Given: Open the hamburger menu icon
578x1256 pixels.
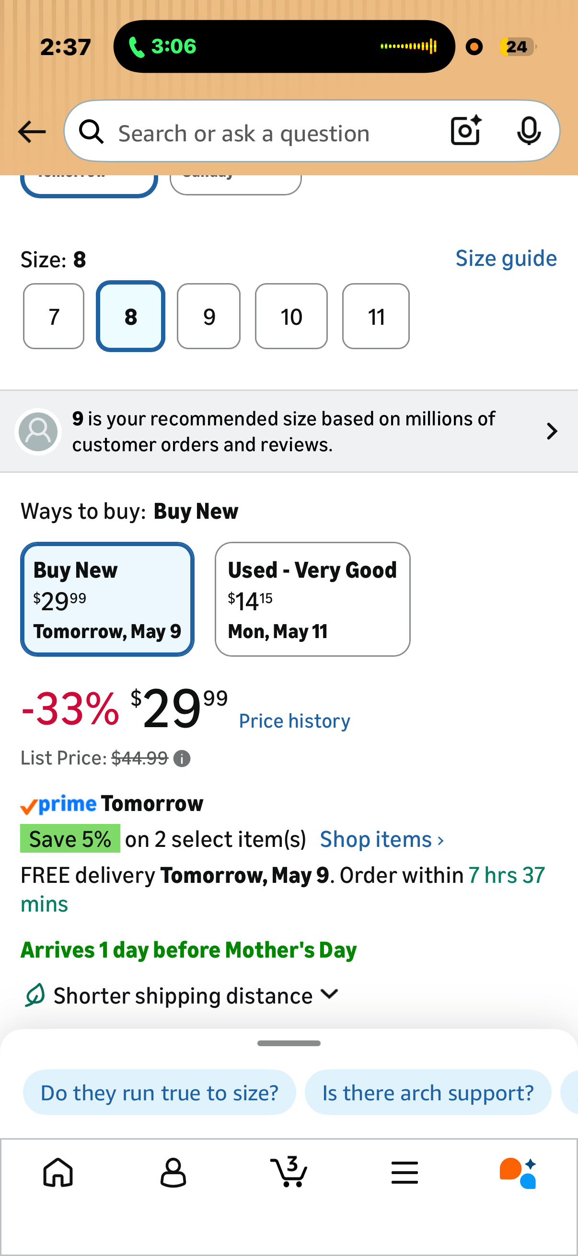Looking at the screenshot, I should (405, 1172).
